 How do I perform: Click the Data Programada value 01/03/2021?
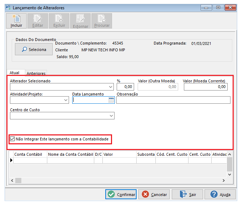[x=201, y=43]
